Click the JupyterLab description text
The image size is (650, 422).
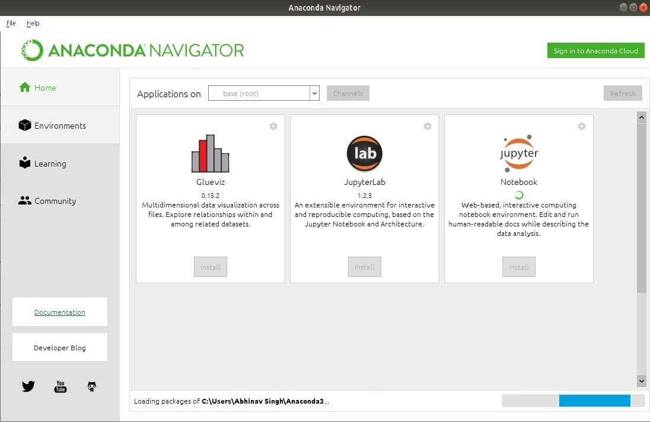pyautogui.click(x=364, y=215)
